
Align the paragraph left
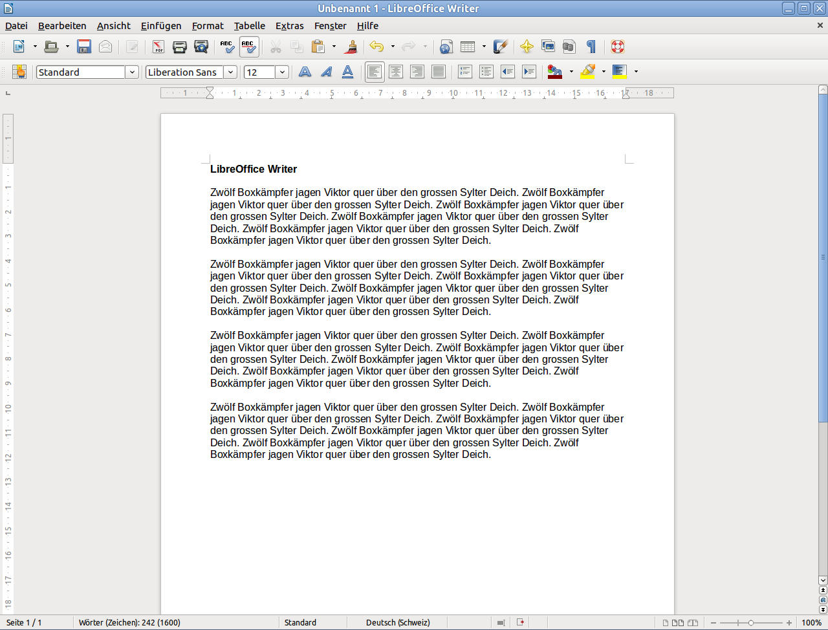[x=375, y=72]
